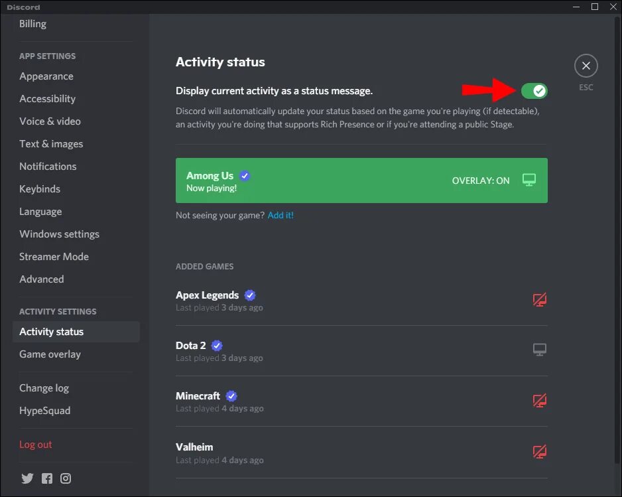
Task: Toggle the Valheim overlay icon
Action: click(540, 452)
